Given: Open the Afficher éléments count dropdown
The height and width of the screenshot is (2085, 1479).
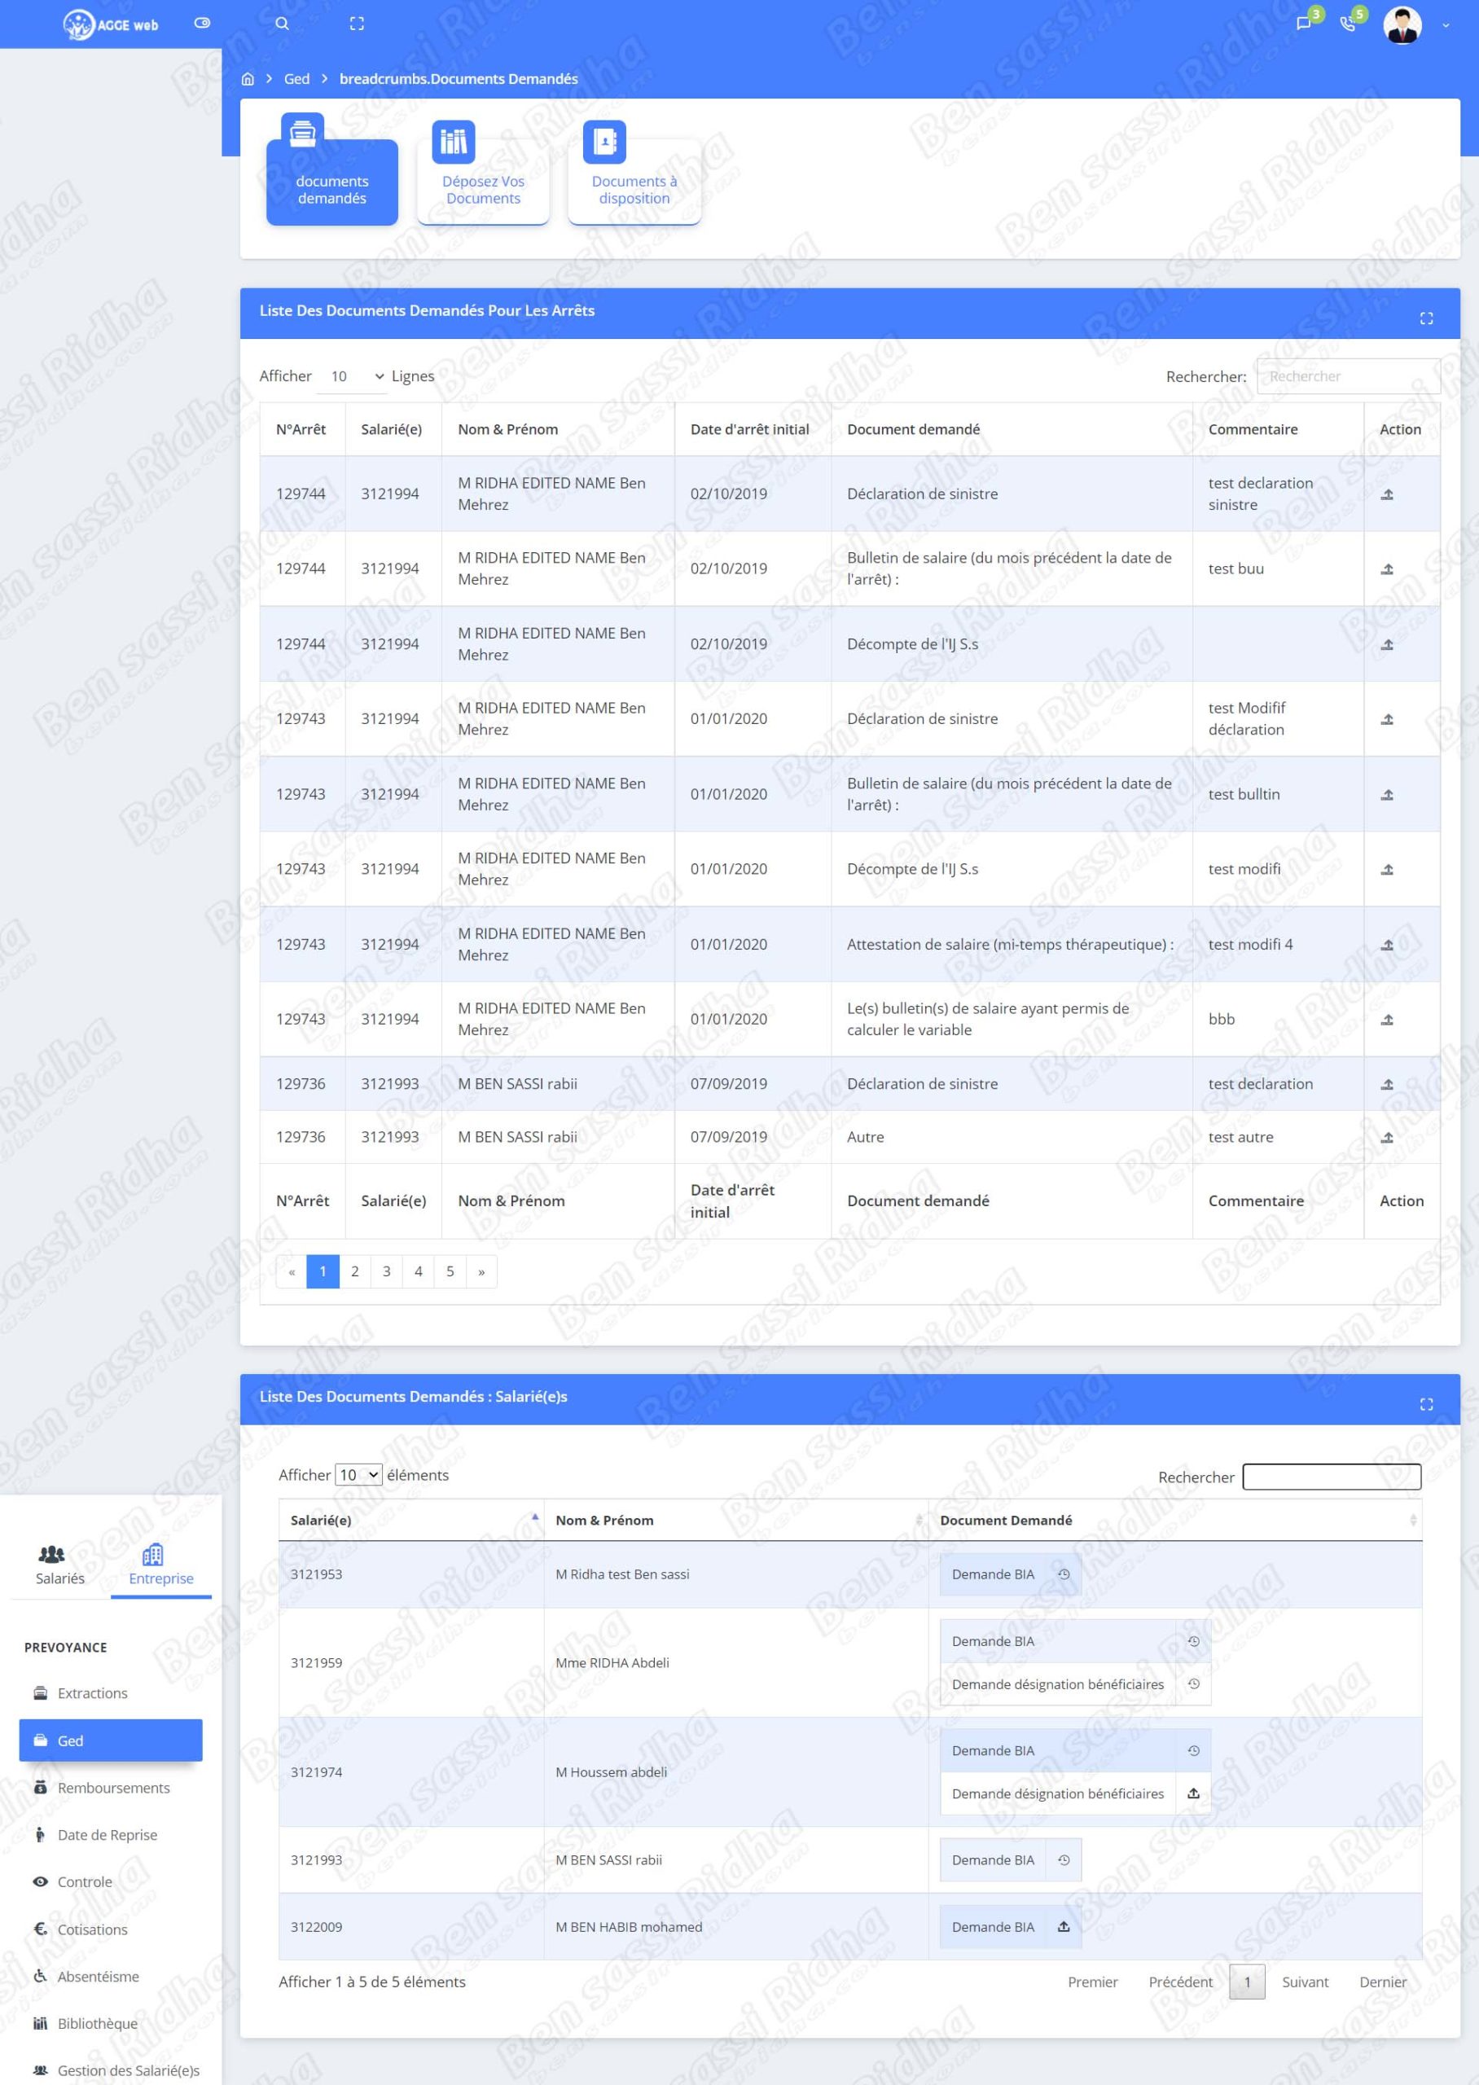Looking at the screenshot, I should tap(358, 1475).
